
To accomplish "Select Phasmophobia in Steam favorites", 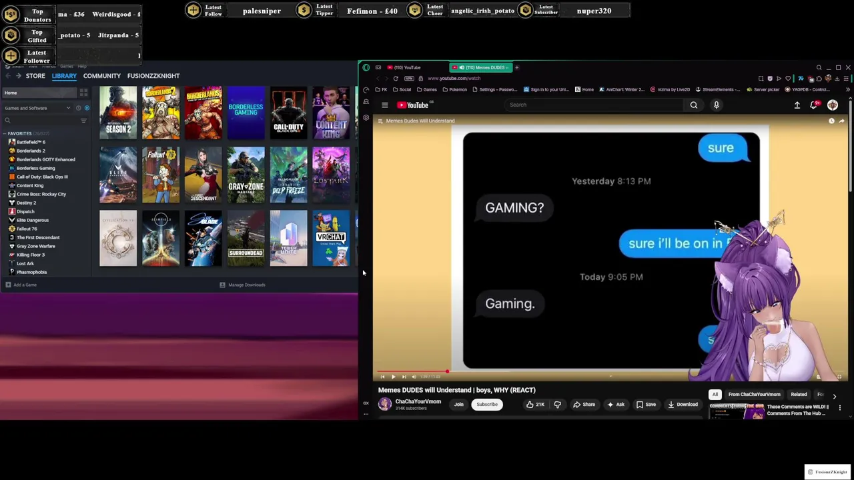I will tap(31, 272).
